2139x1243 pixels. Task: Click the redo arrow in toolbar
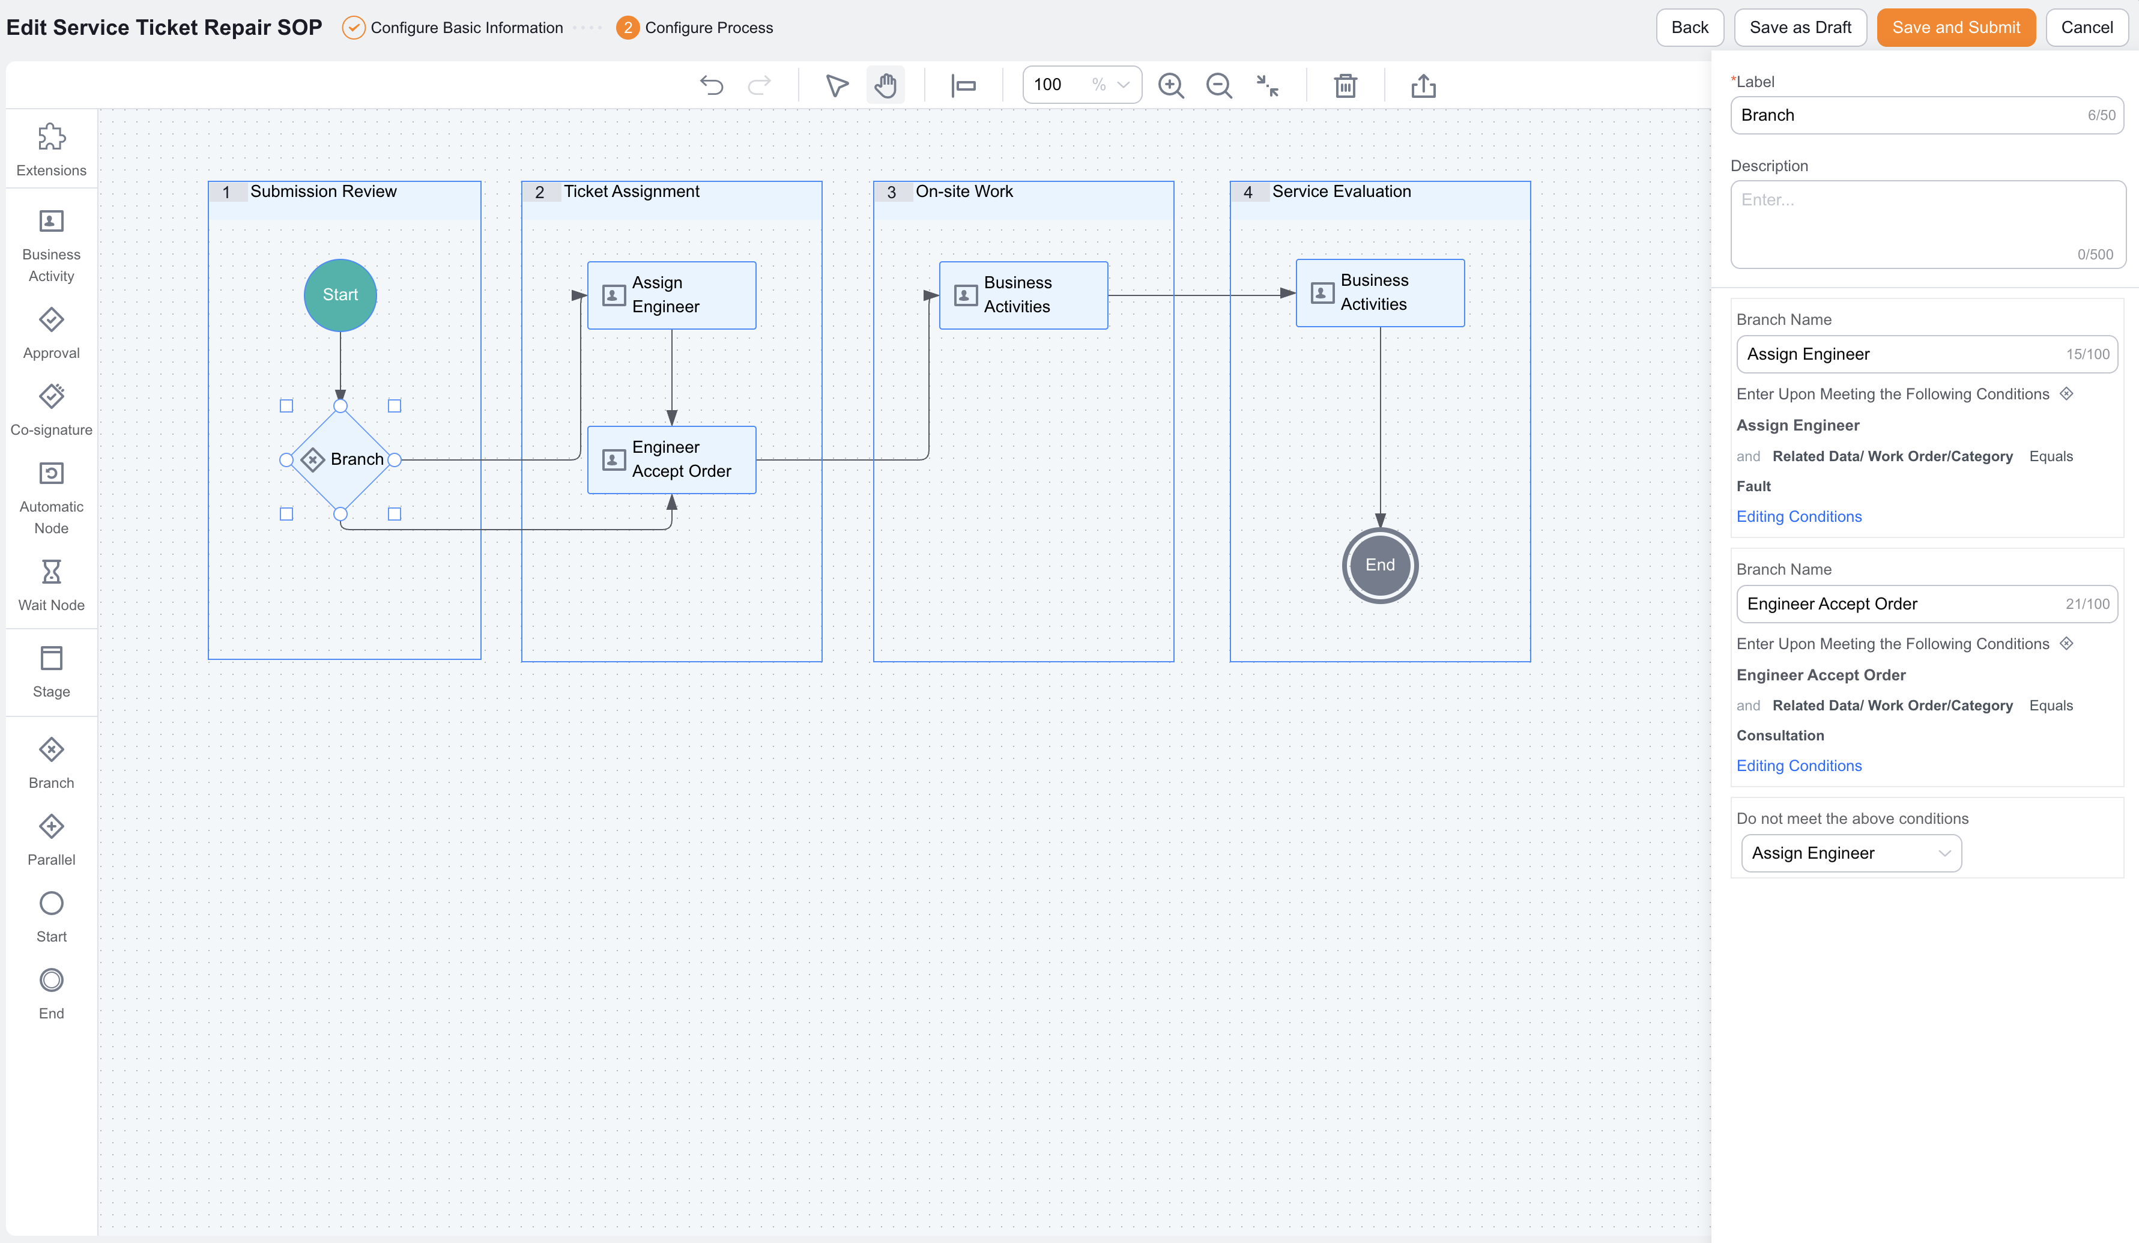pos(759,85)
